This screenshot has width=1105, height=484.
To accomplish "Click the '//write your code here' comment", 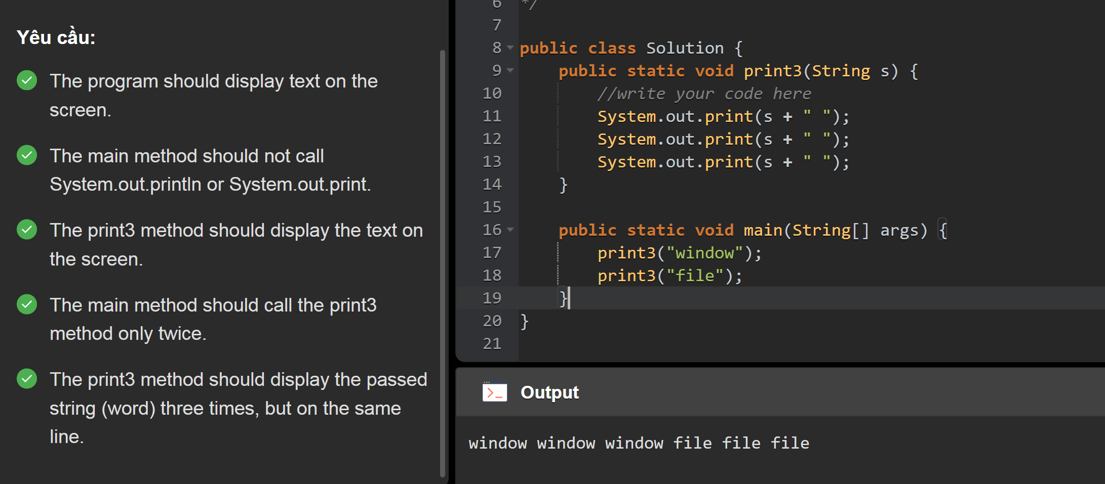I will (704, 94).
